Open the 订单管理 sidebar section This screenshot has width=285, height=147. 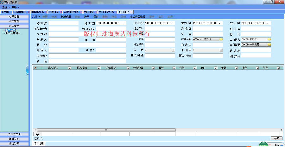(x=14, y=16)
